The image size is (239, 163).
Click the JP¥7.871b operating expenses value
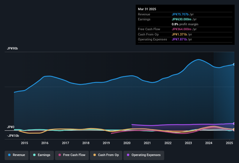[x=179, y=40]
